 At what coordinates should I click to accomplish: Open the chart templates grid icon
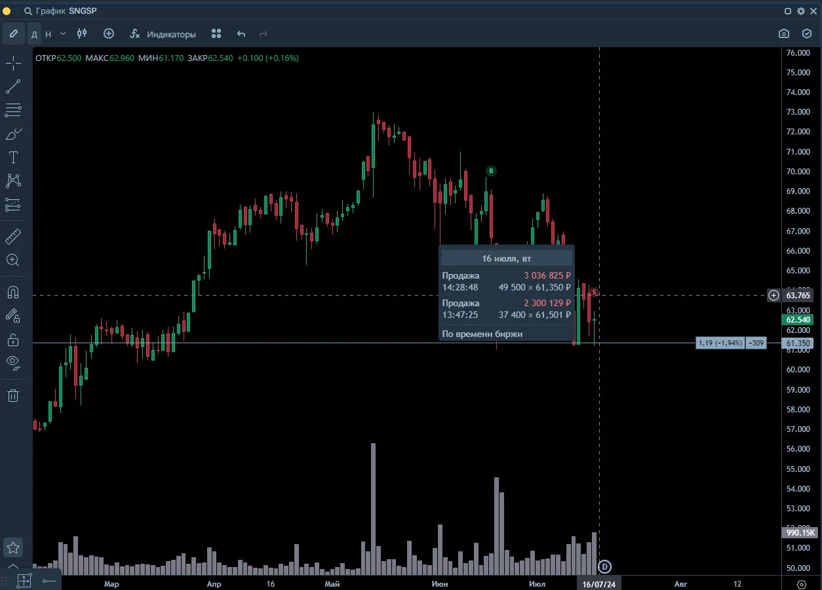[x=217, y=33]
